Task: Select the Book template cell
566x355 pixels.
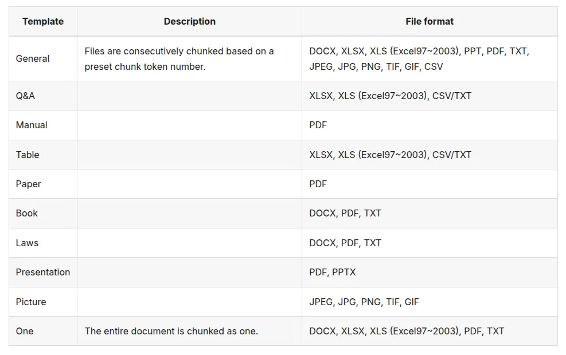Action: (x=43, y=213)
